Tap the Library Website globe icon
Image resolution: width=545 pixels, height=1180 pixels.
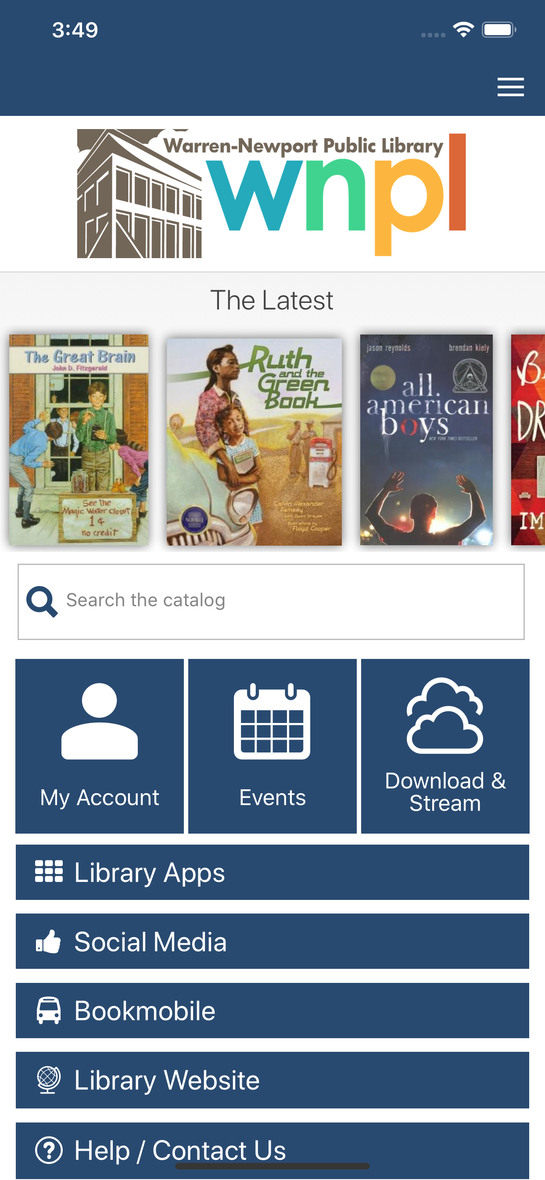(x=49, y=1079)
